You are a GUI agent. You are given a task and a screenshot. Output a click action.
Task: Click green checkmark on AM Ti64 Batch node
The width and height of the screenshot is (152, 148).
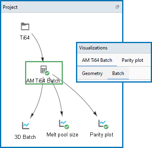(x=47, y=73)
